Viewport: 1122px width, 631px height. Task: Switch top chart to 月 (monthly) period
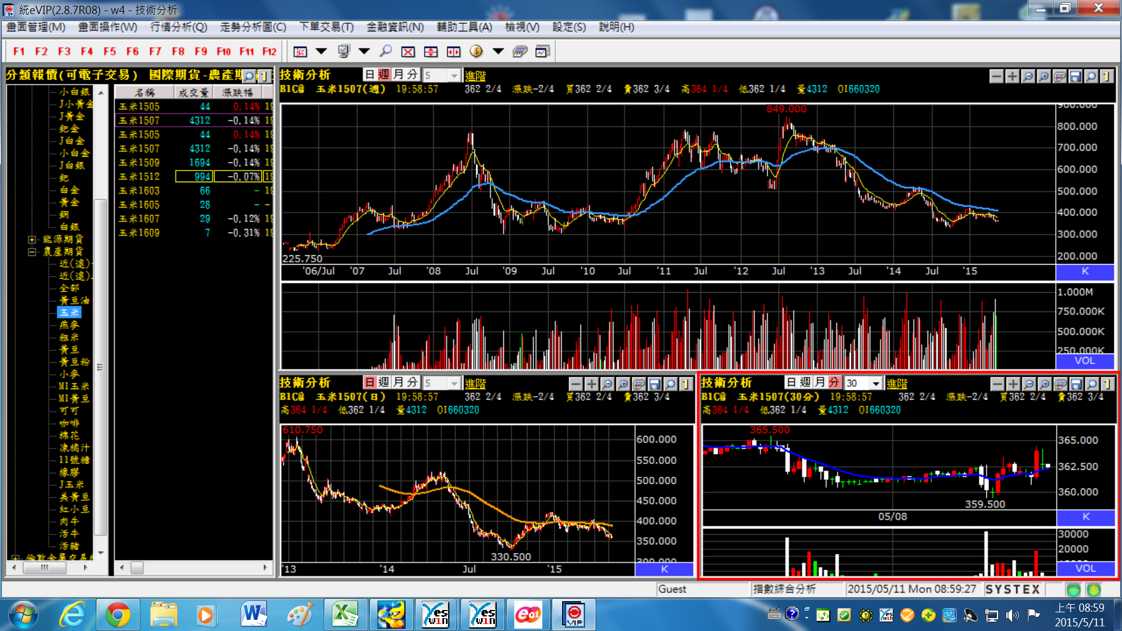[x=398, y=75]
